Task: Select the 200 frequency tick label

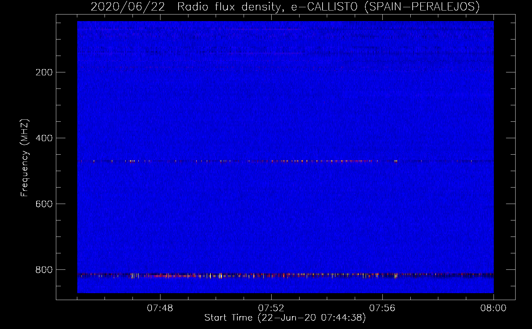Action: (44, 72)
